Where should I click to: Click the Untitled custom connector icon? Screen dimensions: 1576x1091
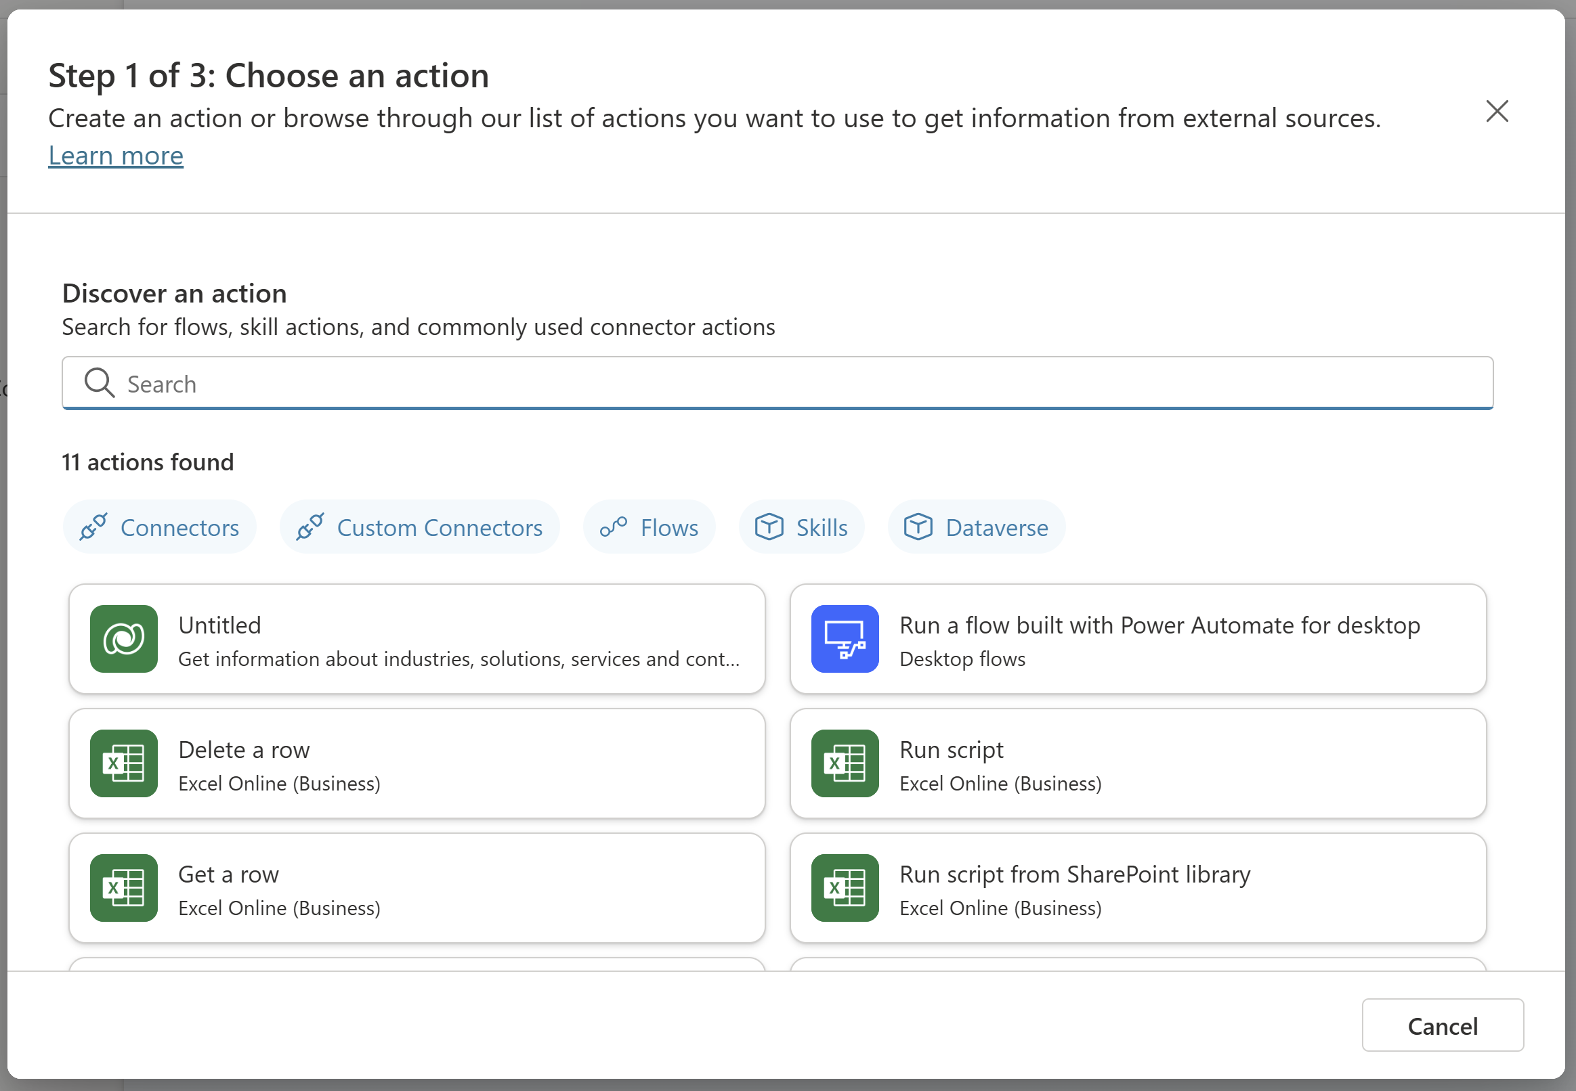(122, 636)
